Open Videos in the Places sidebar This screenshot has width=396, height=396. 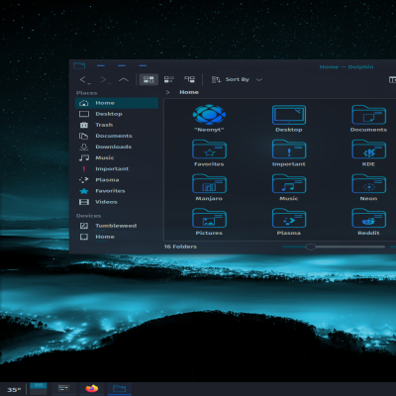tap(117, 202)
